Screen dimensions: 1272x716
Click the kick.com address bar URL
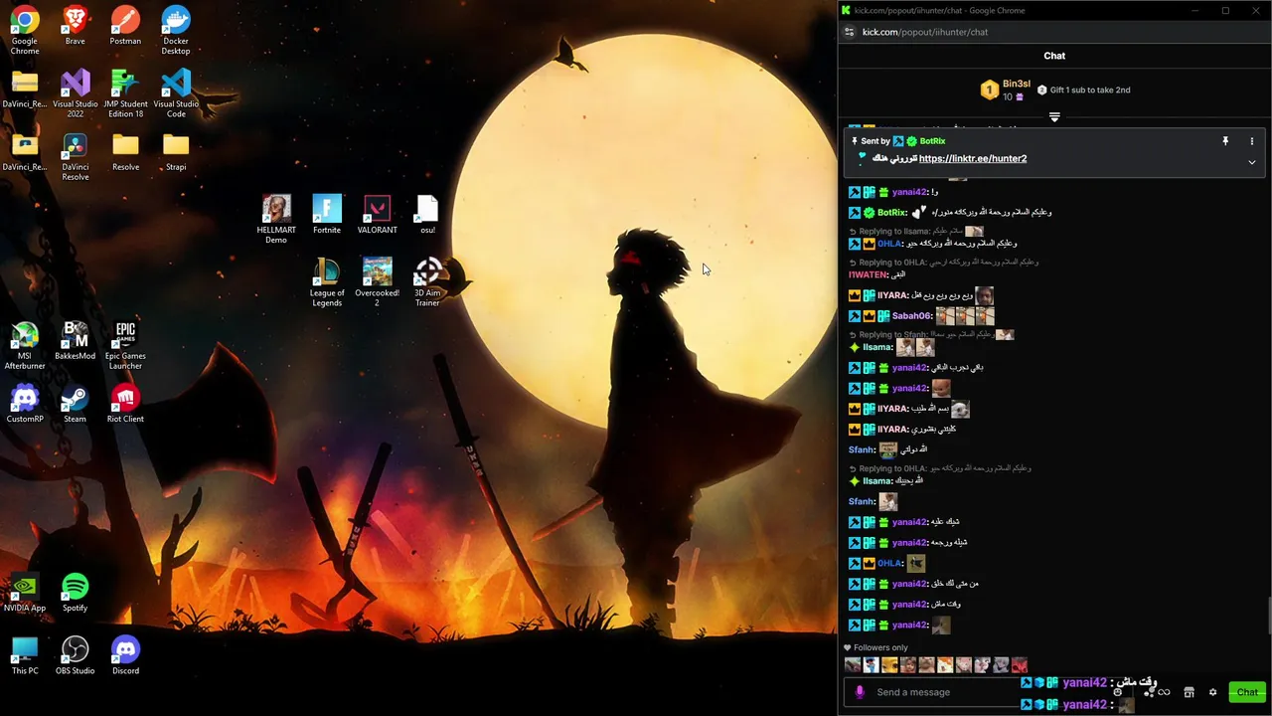[925, 32]
